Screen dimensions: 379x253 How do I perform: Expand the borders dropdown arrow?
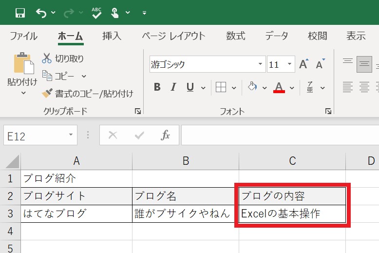coord(234,88)
